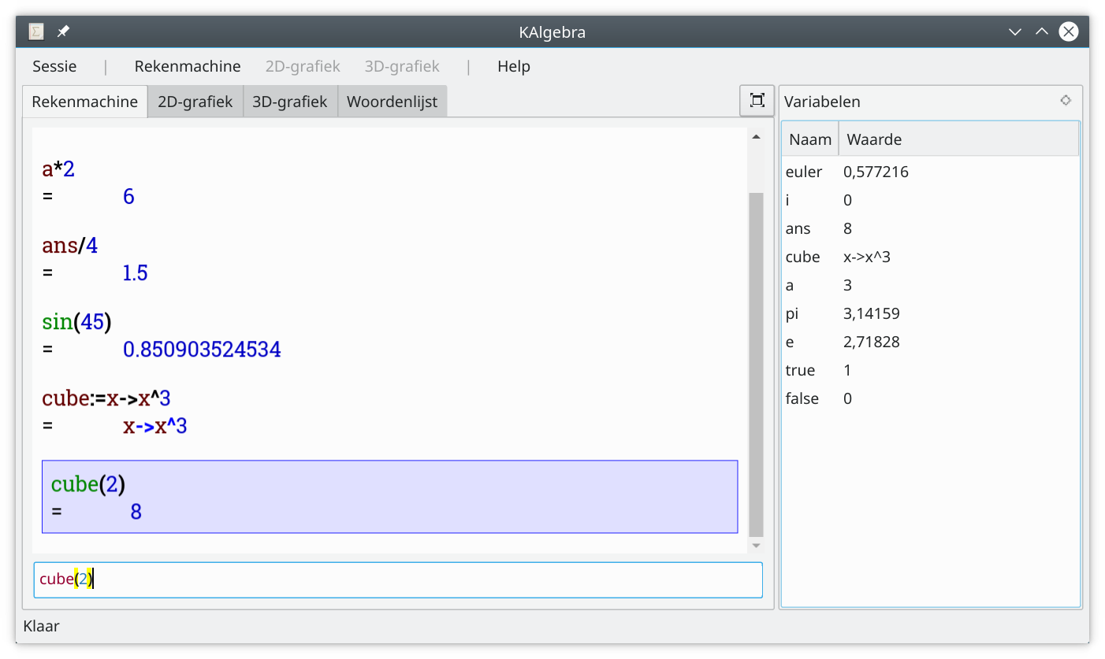Click the console vertical scrollbar handle
Screen dimensions: 1105x659
tap(756, 364)
